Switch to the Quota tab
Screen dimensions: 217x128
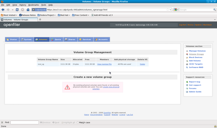coord(56,39)
